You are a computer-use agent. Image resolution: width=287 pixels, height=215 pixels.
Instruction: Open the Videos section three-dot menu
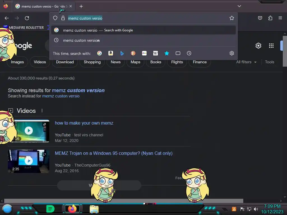pyautogui.click(x=42, y=111)
